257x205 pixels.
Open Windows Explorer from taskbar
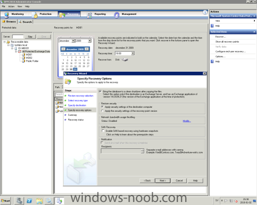(x=39, y=200)
